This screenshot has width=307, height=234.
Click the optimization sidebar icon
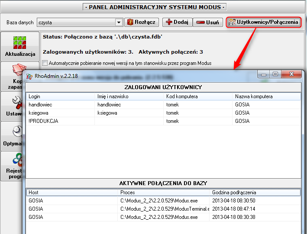coord(13,135)
